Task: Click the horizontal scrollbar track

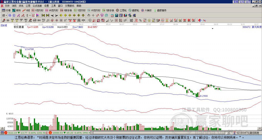Action: [x=160, y=133]
